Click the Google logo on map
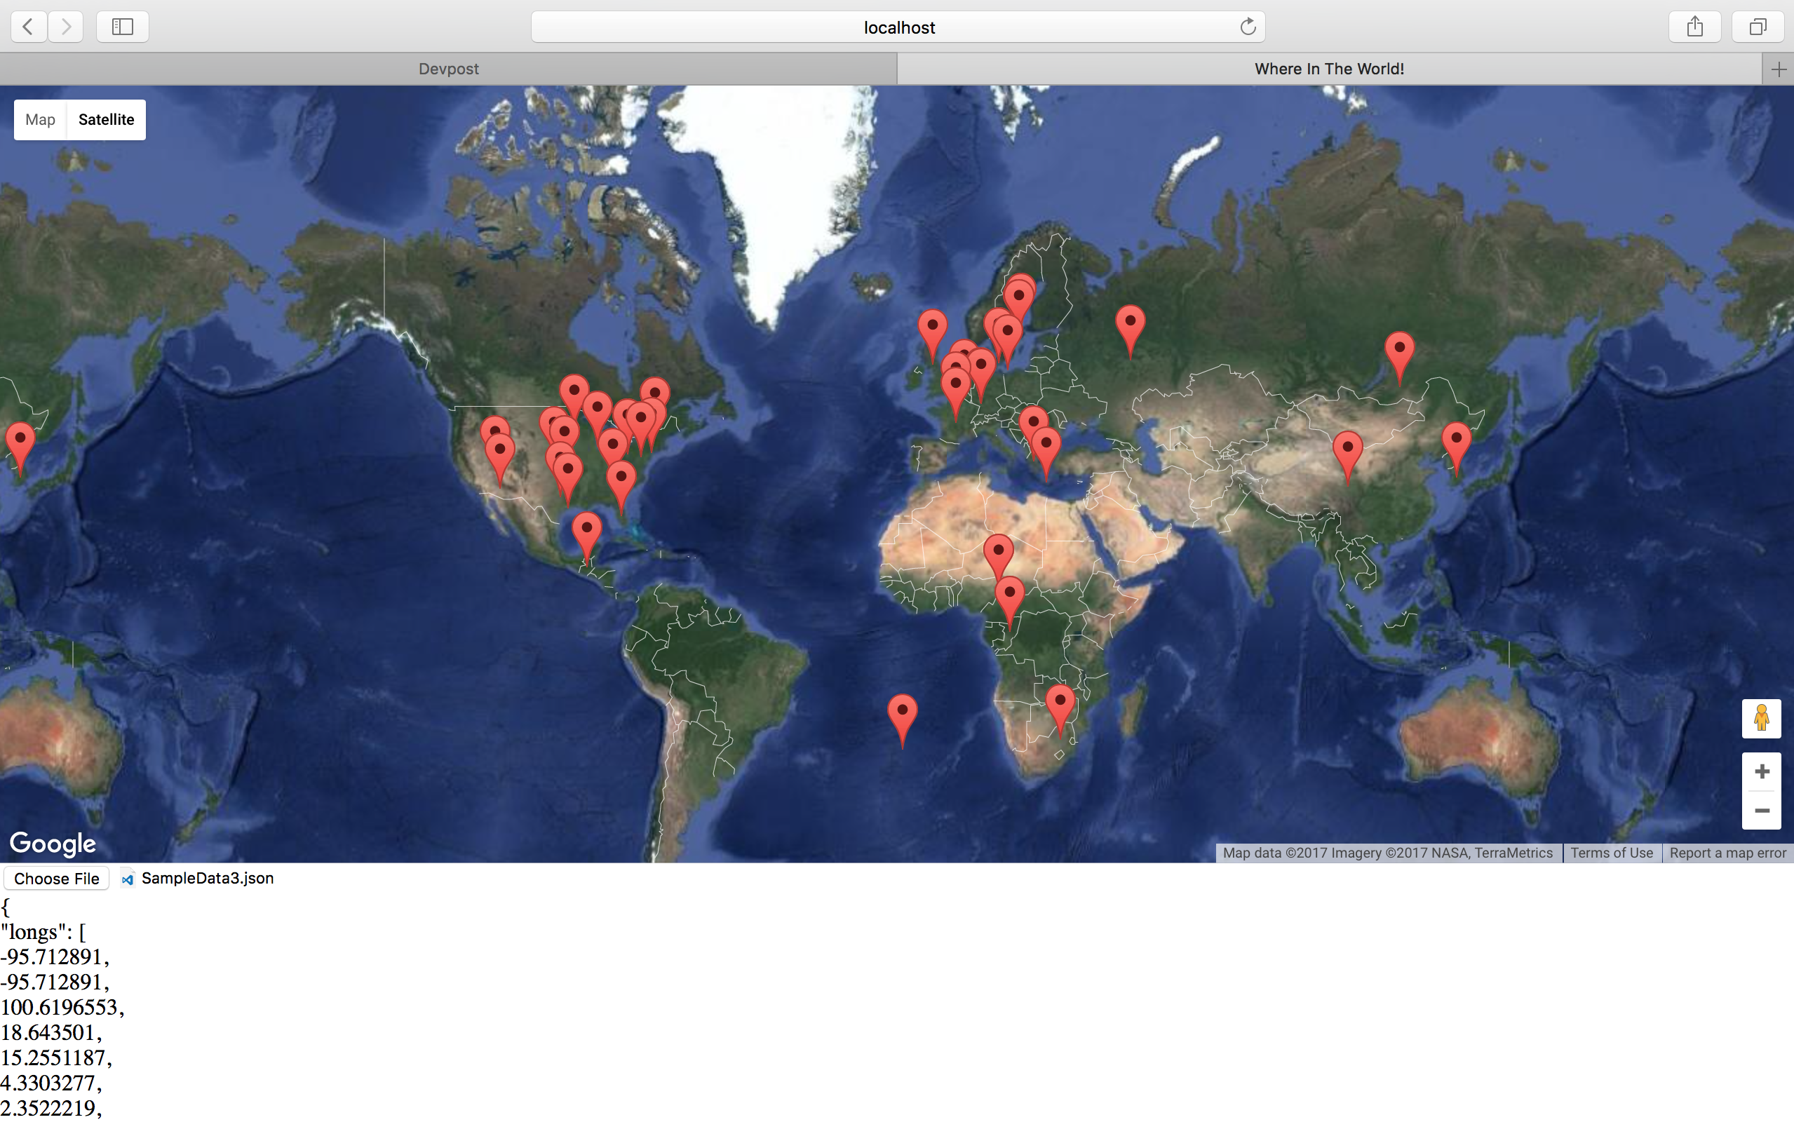This screenshot has width=1794, height=1122. coord(53,843)
